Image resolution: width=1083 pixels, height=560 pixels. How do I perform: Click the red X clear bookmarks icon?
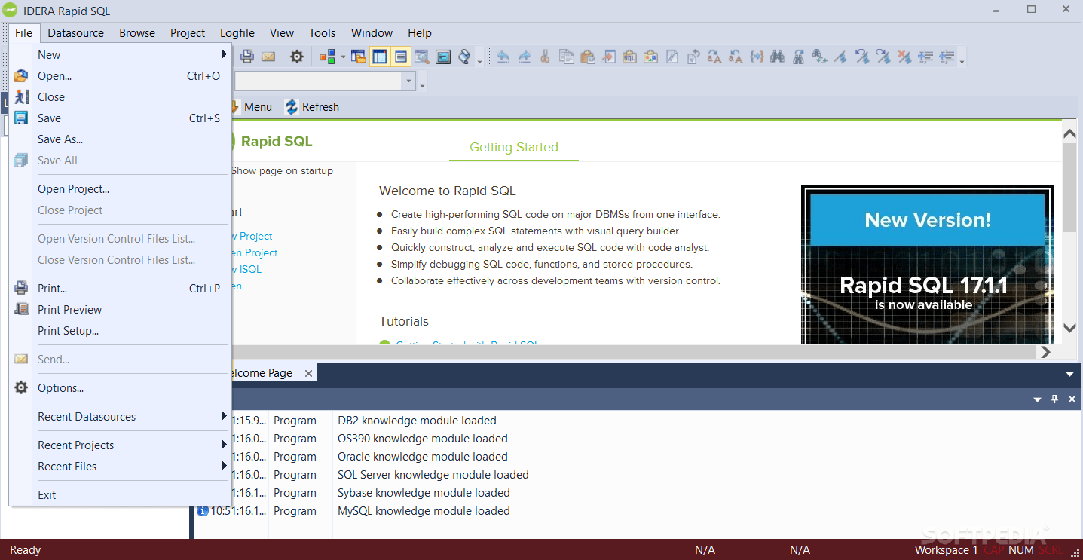click(x=904, y=57)
